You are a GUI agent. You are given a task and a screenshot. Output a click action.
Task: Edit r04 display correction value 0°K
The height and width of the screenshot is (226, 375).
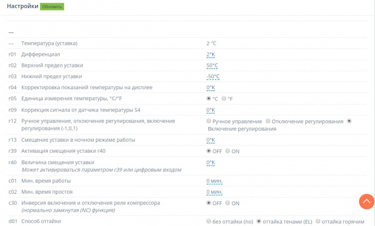[211, 87]
